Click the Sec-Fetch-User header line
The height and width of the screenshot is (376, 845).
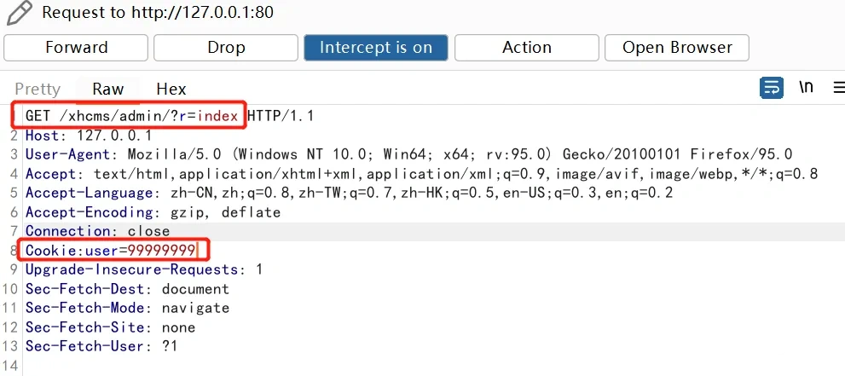pos(101,346)
